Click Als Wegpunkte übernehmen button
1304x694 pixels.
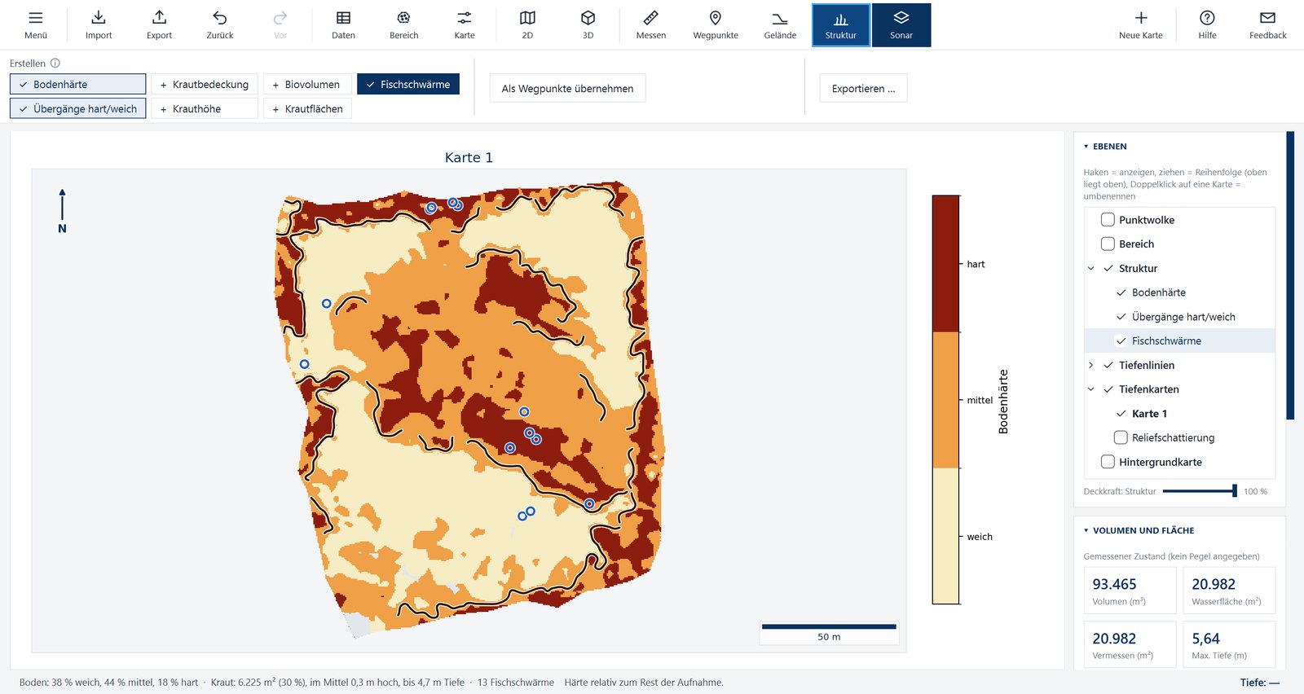(567, 88)
